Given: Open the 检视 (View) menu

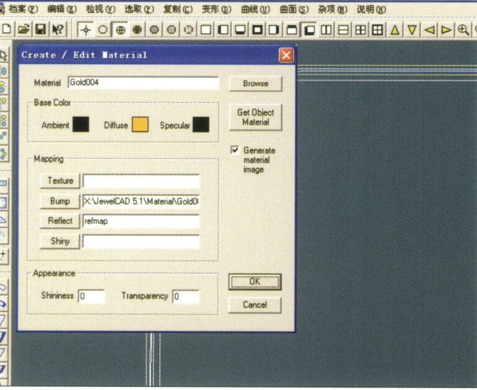Looking at the screenshot, I should (101, 9).
